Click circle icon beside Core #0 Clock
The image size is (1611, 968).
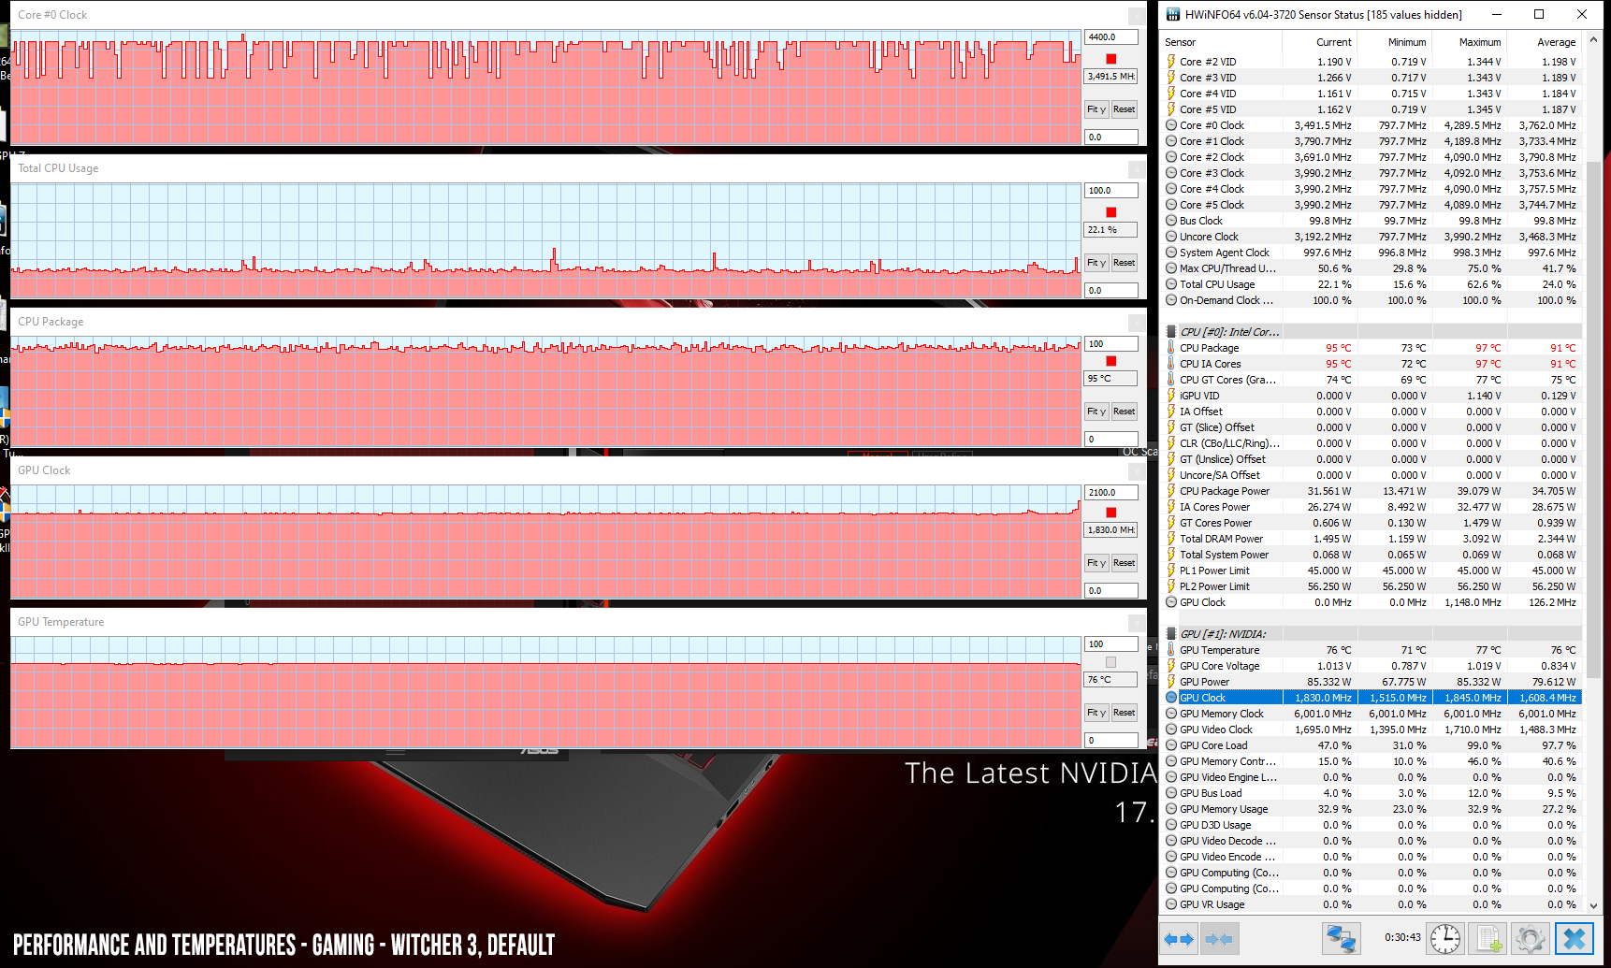click(x=1171, y=125)
